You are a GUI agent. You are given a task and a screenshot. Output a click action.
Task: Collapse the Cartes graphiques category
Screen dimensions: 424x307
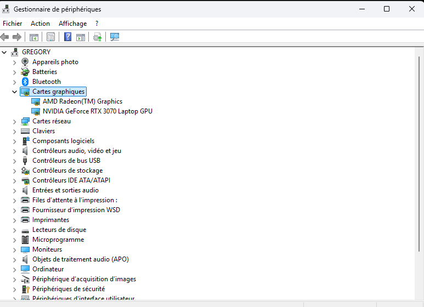[x=15, y=92]
